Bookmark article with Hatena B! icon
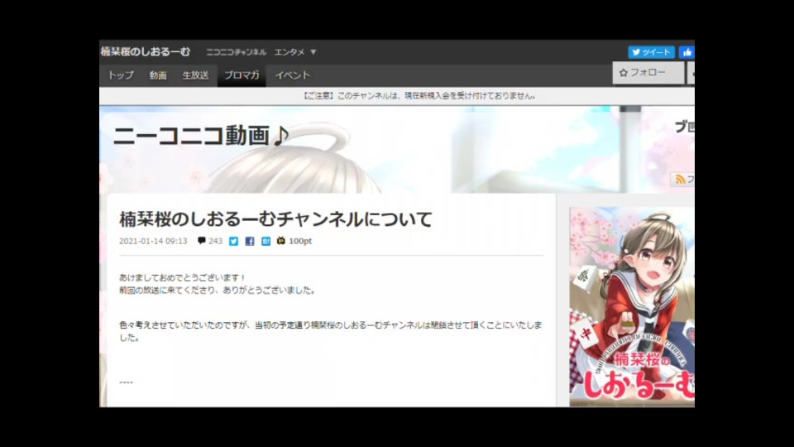This screenshot has width=794, height=447. pyautogui.click(x=265, y=241)
